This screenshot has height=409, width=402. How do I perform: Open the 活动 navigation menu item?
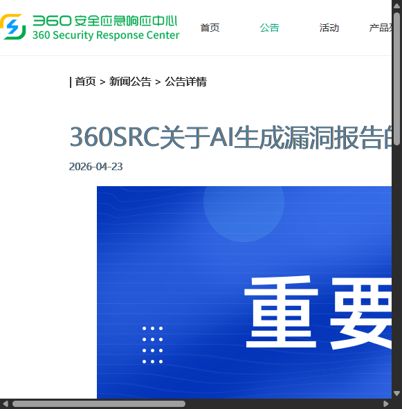[329, 28]
